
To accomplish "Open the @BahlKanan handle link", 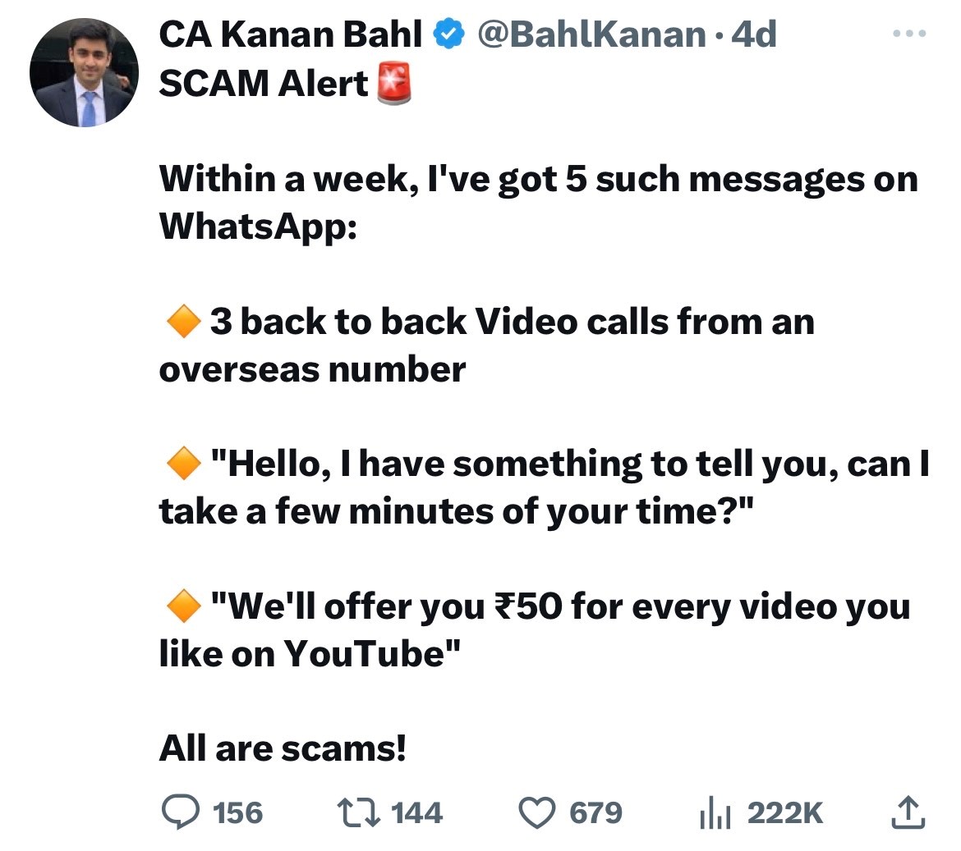I will (x=591, y=34).
